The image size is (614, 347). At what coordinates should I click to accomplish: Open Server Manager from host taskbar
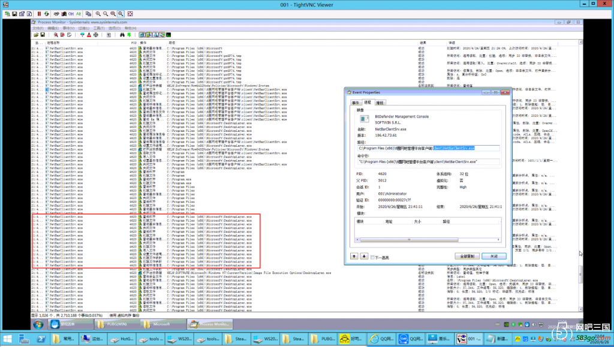click(24, 339)
